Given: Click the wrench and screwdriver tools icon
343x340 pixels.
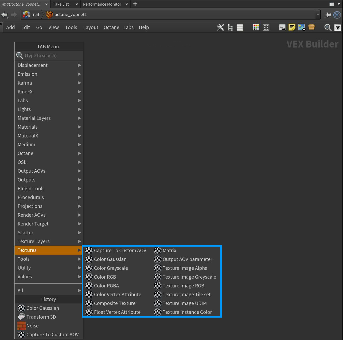Looking at the screenshot, I should [220, 27].
